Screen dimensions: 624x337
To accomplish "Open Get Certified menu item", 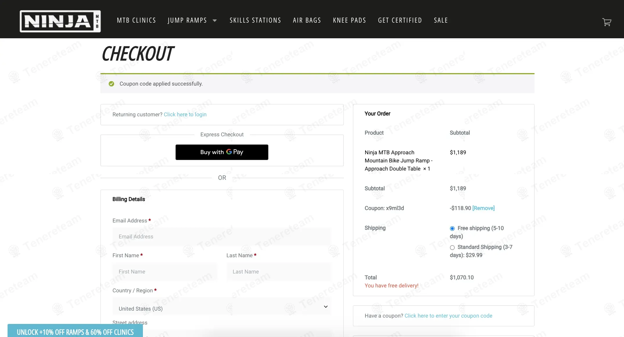I will coord(400,20).
